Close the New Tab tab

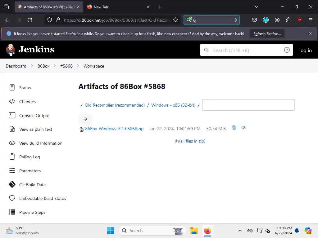(148, 7)
